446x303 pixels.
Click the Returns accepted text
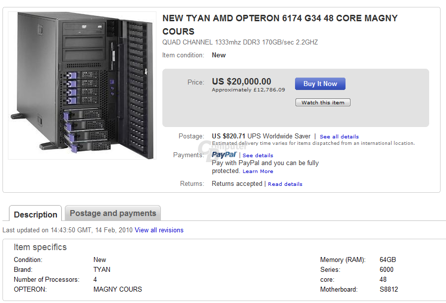click(x=237, y=184)
